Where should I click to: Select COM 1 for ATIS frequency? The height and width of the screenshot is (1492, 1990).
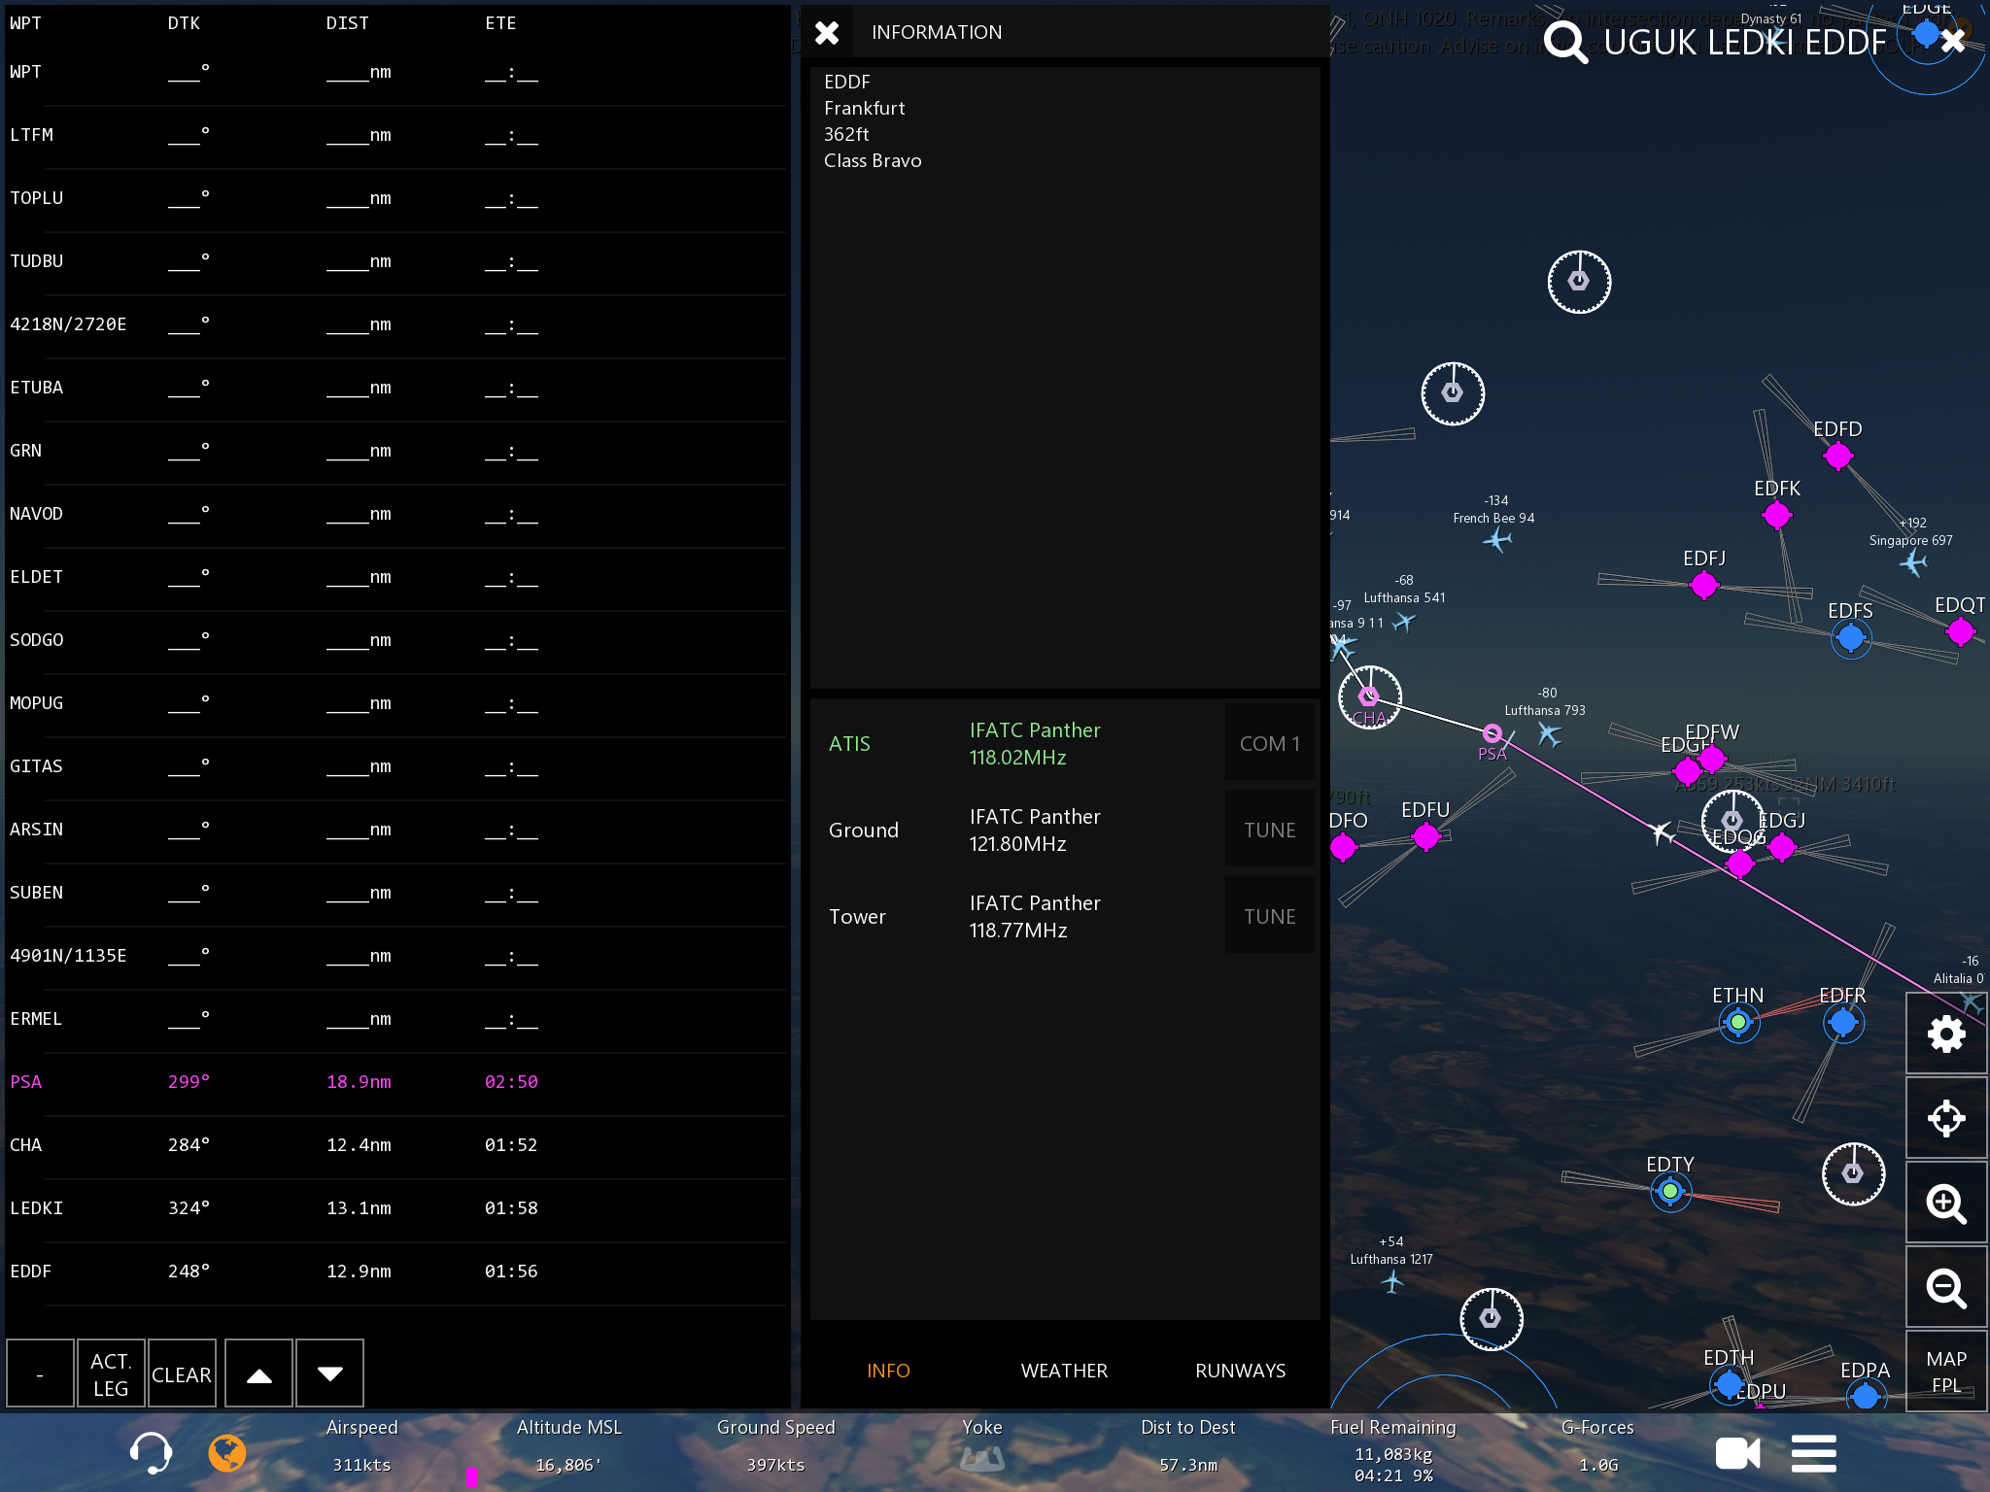pos(1269,744)
